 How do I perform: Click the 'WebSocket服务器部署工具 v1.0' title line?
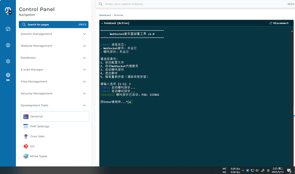(x=132, y=34)
